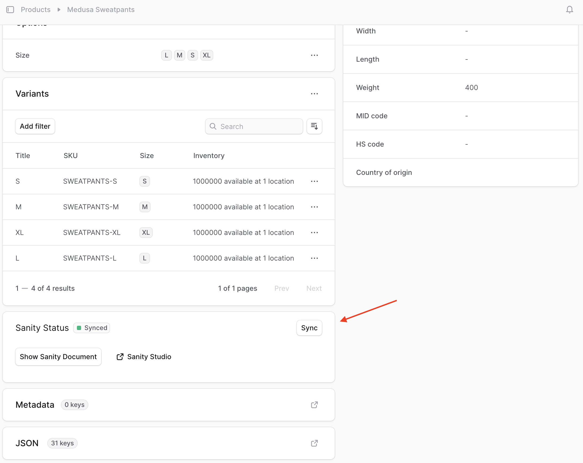Click the Add filter button

(x=35, y=126)
